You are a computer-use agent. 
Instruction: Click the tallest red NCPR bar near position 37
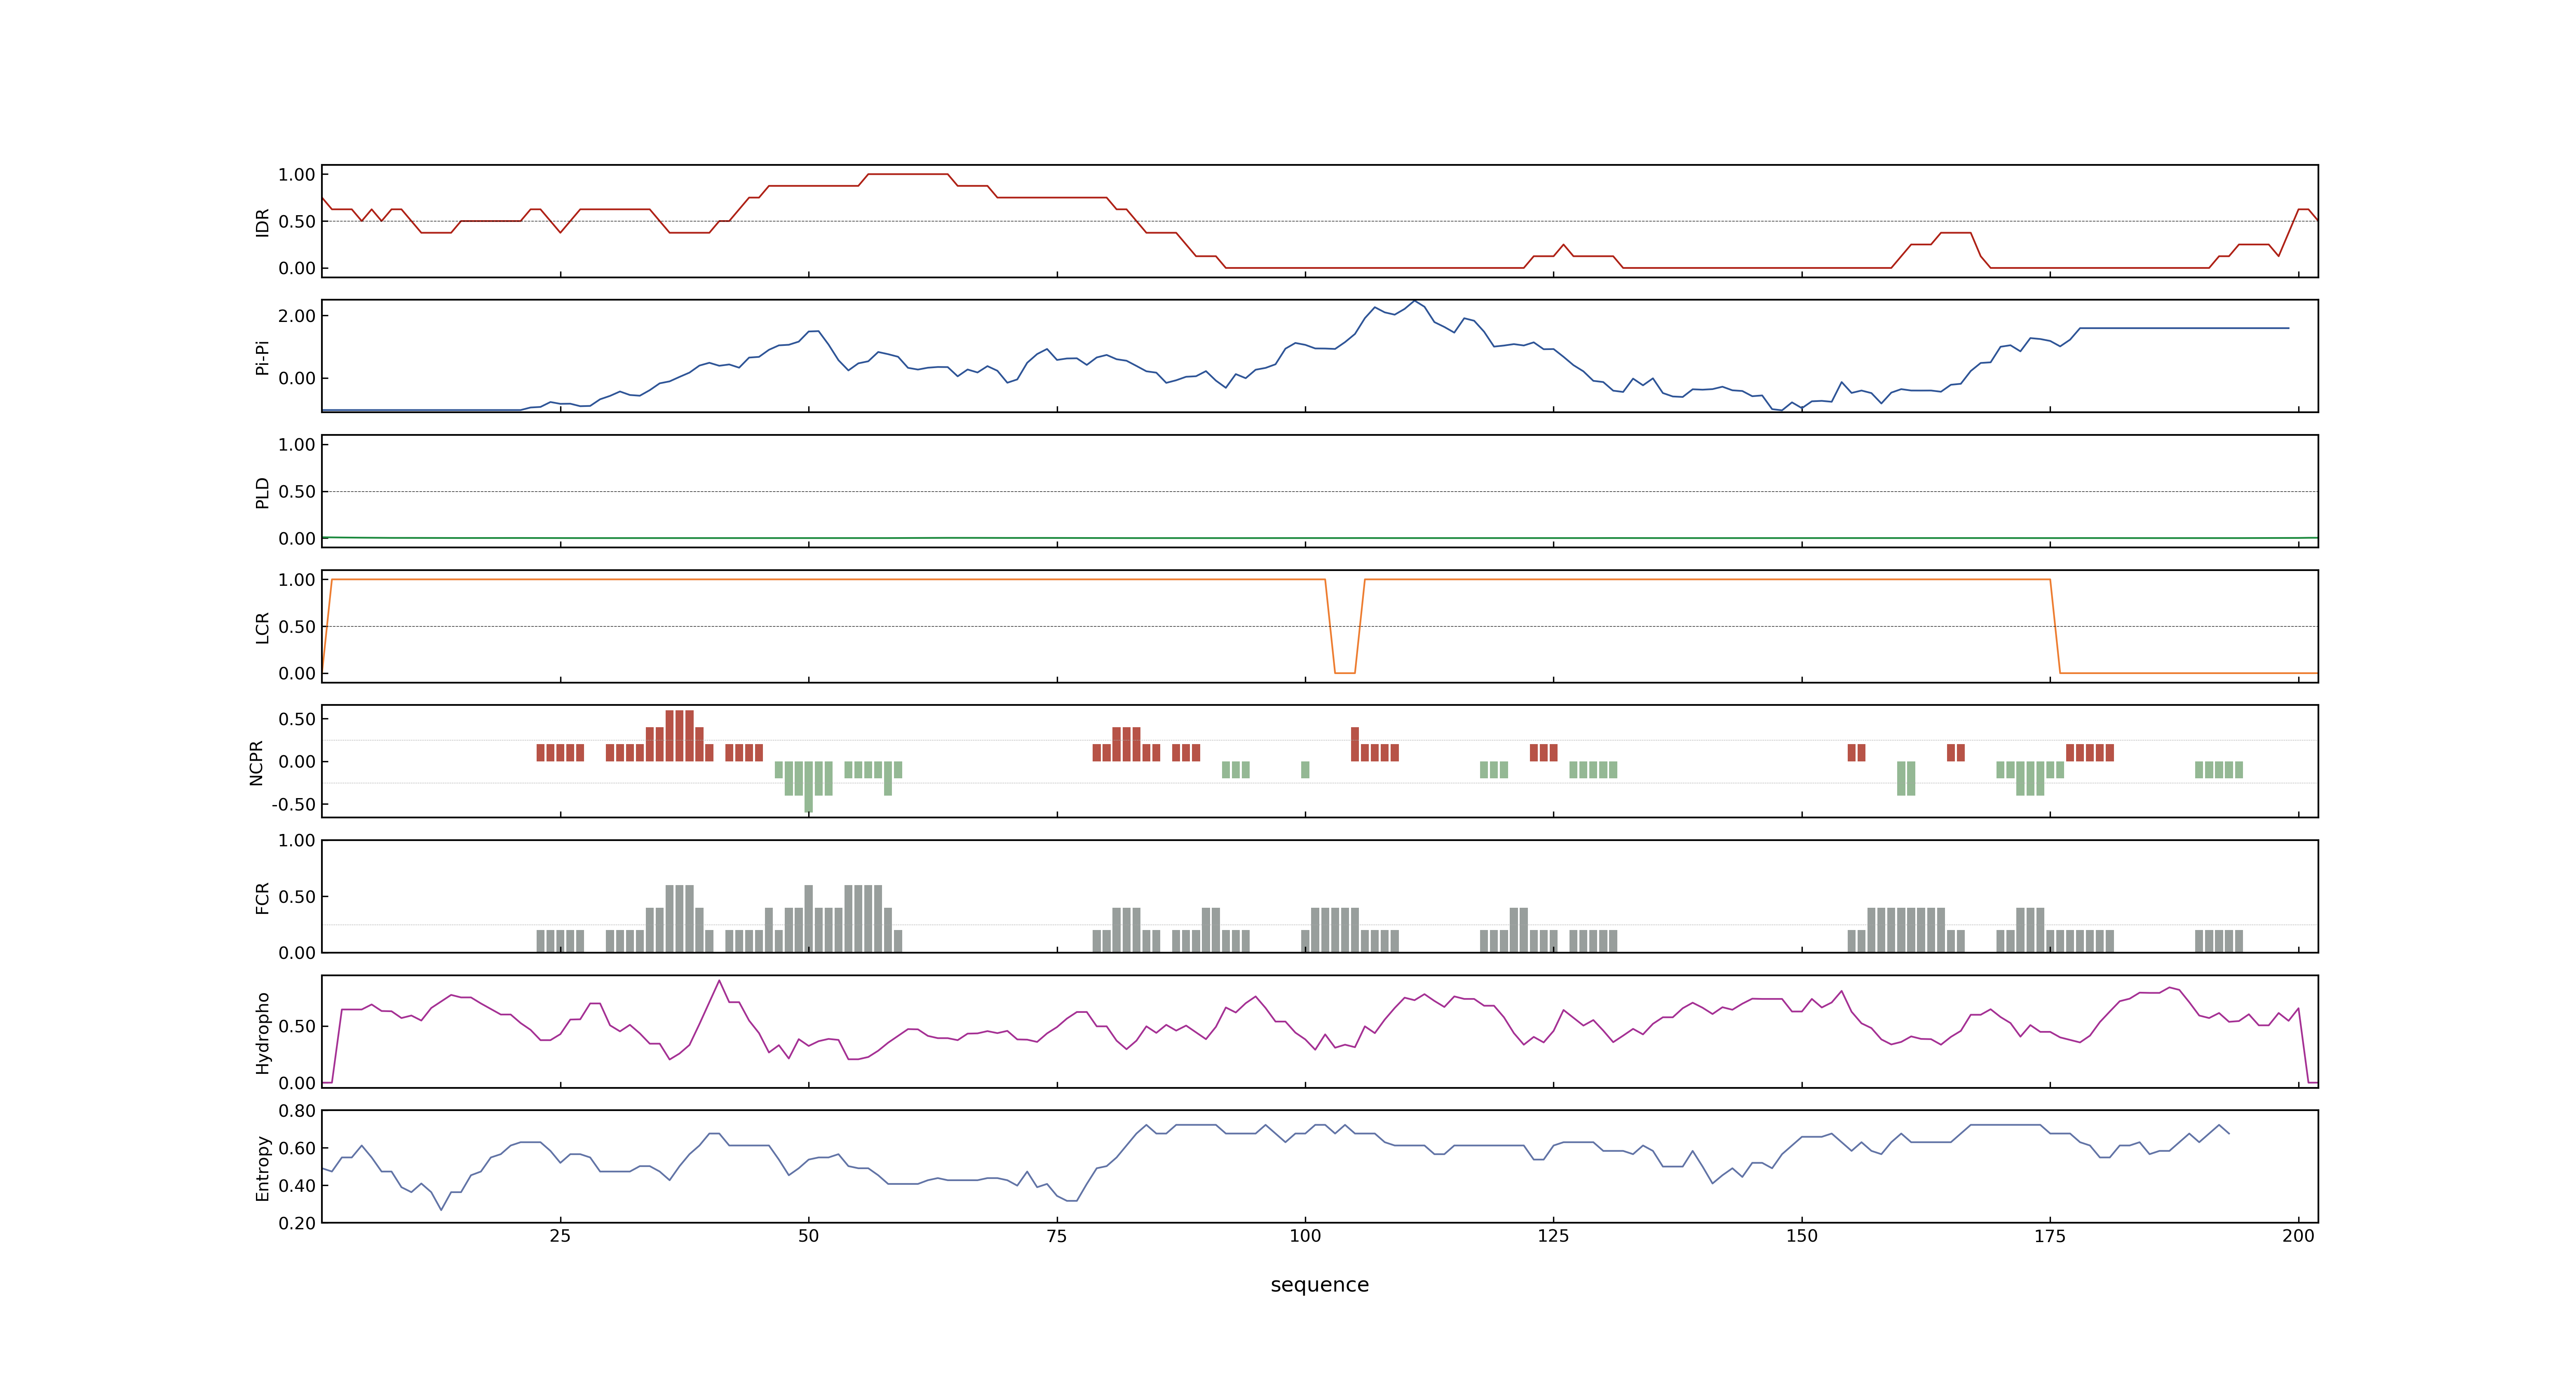[680, 735]
